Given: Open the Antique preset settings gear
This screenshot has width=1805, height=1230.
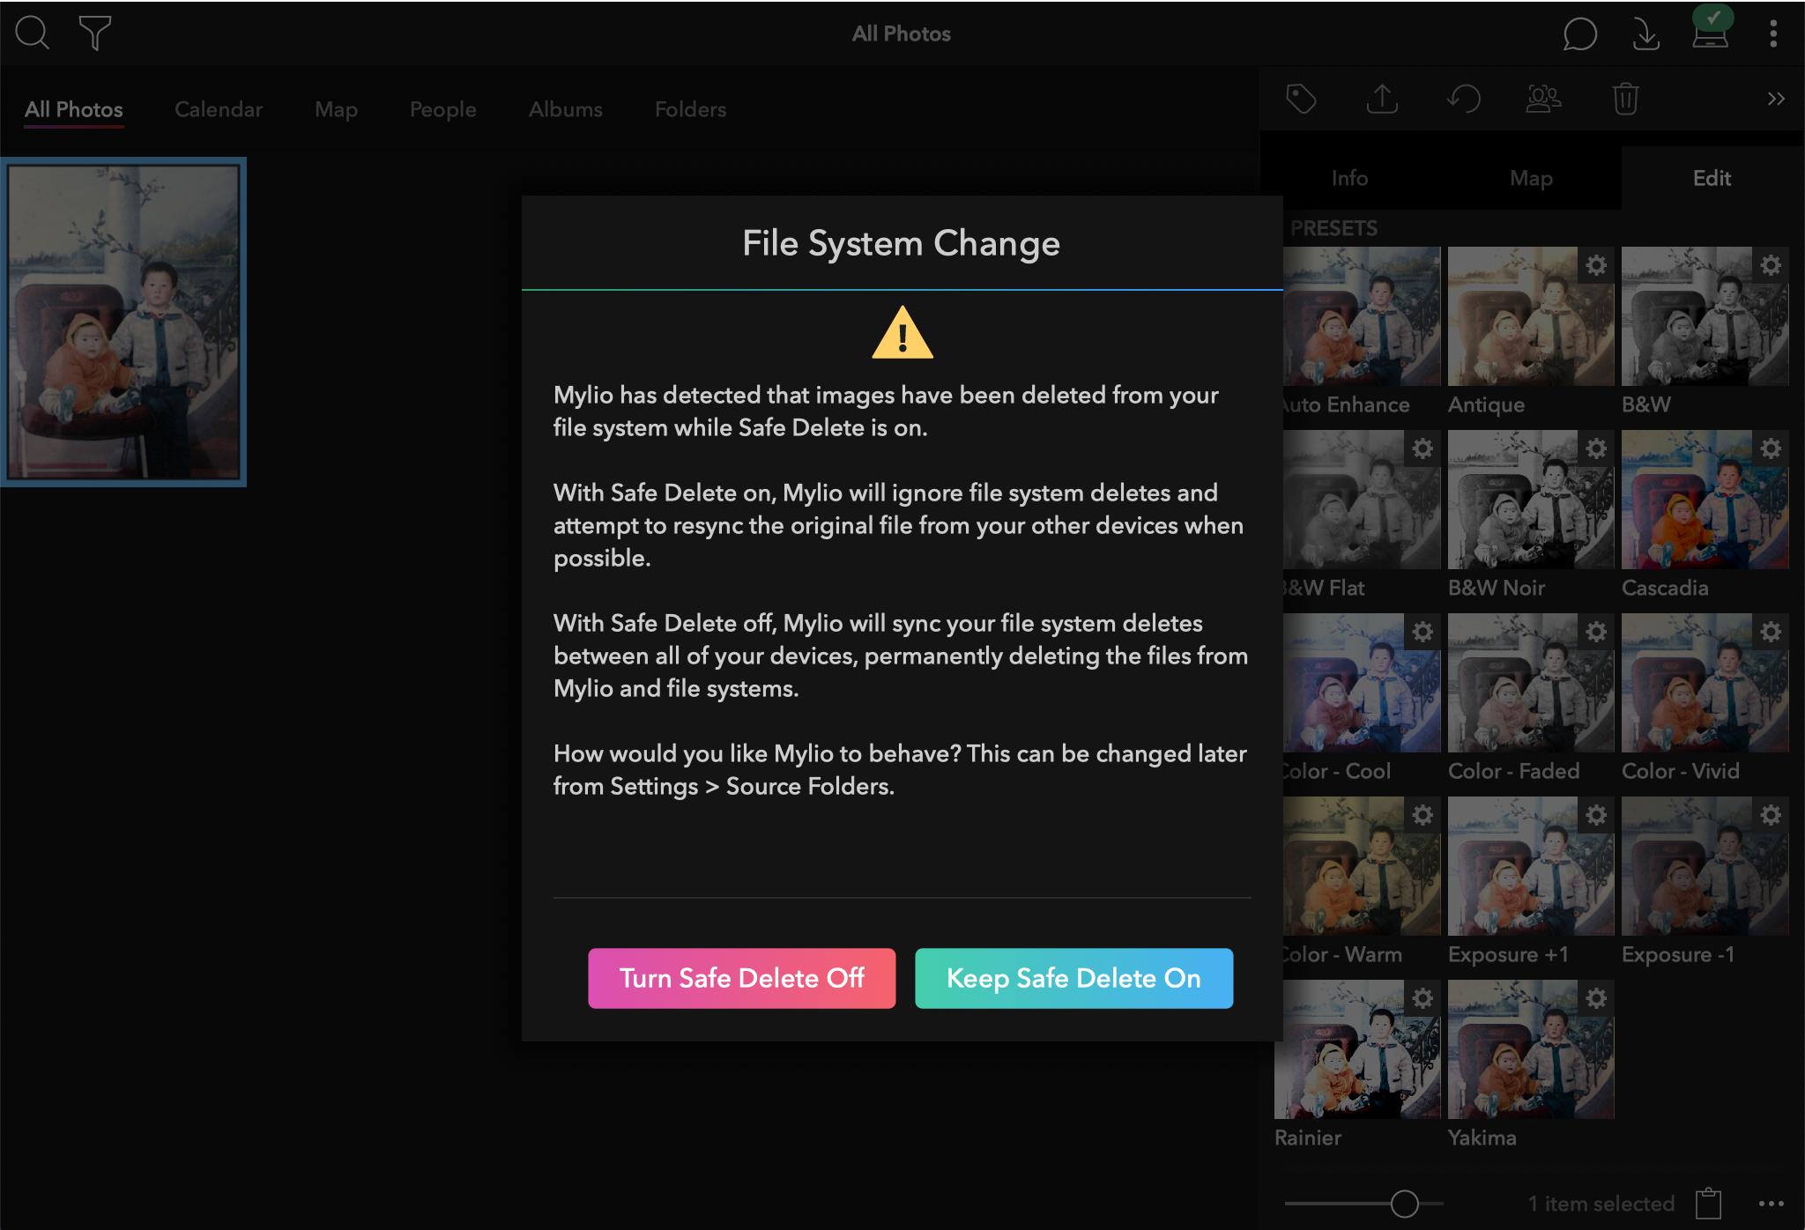Looking at the screenshot, I should 1596,265.
